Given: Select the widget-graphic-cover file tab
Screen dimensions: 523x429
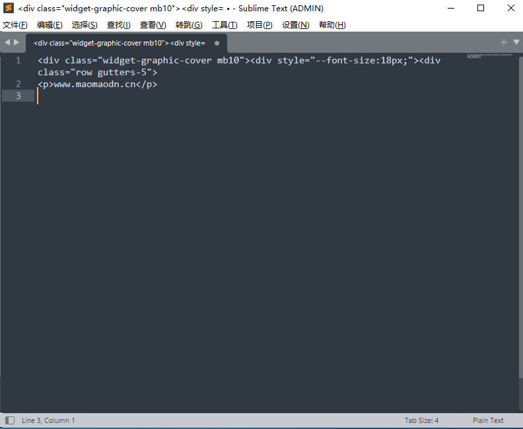Looking at the screenshot, I should click(x=119, y=43).
